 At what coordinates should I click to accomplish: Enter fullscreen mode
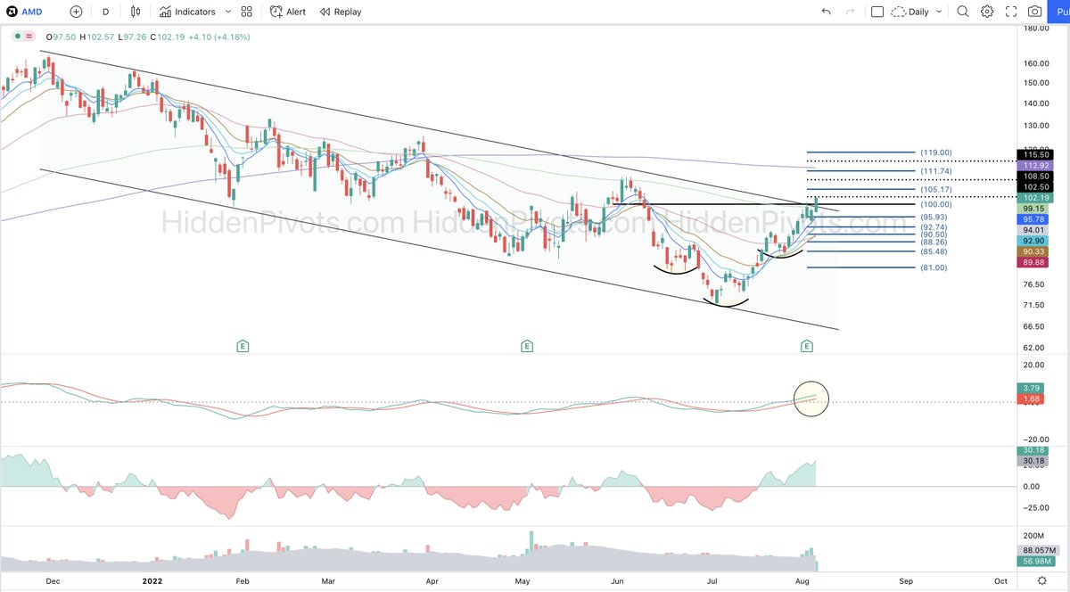1010,12
